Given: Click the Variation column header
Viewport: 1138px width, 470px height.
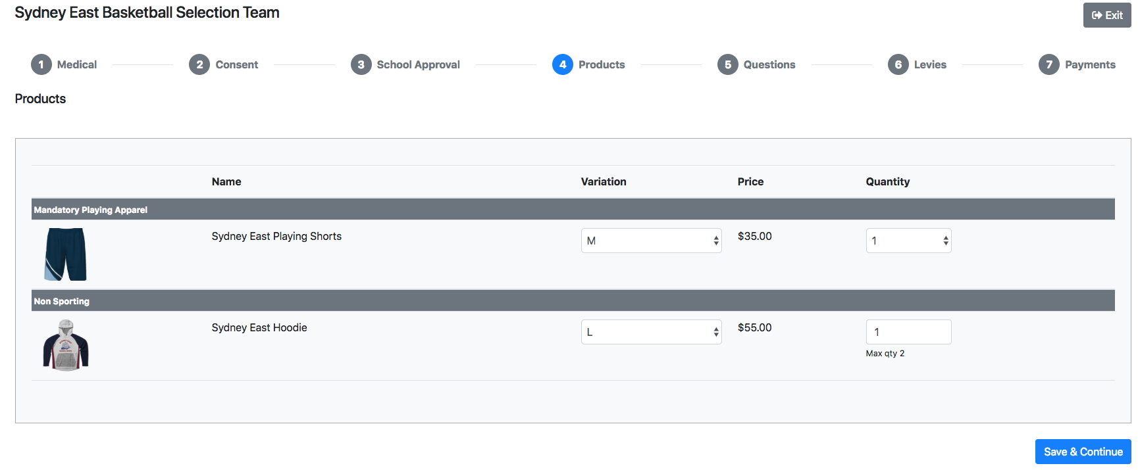Looking at the screenshot, I should [x=604, y=181].
